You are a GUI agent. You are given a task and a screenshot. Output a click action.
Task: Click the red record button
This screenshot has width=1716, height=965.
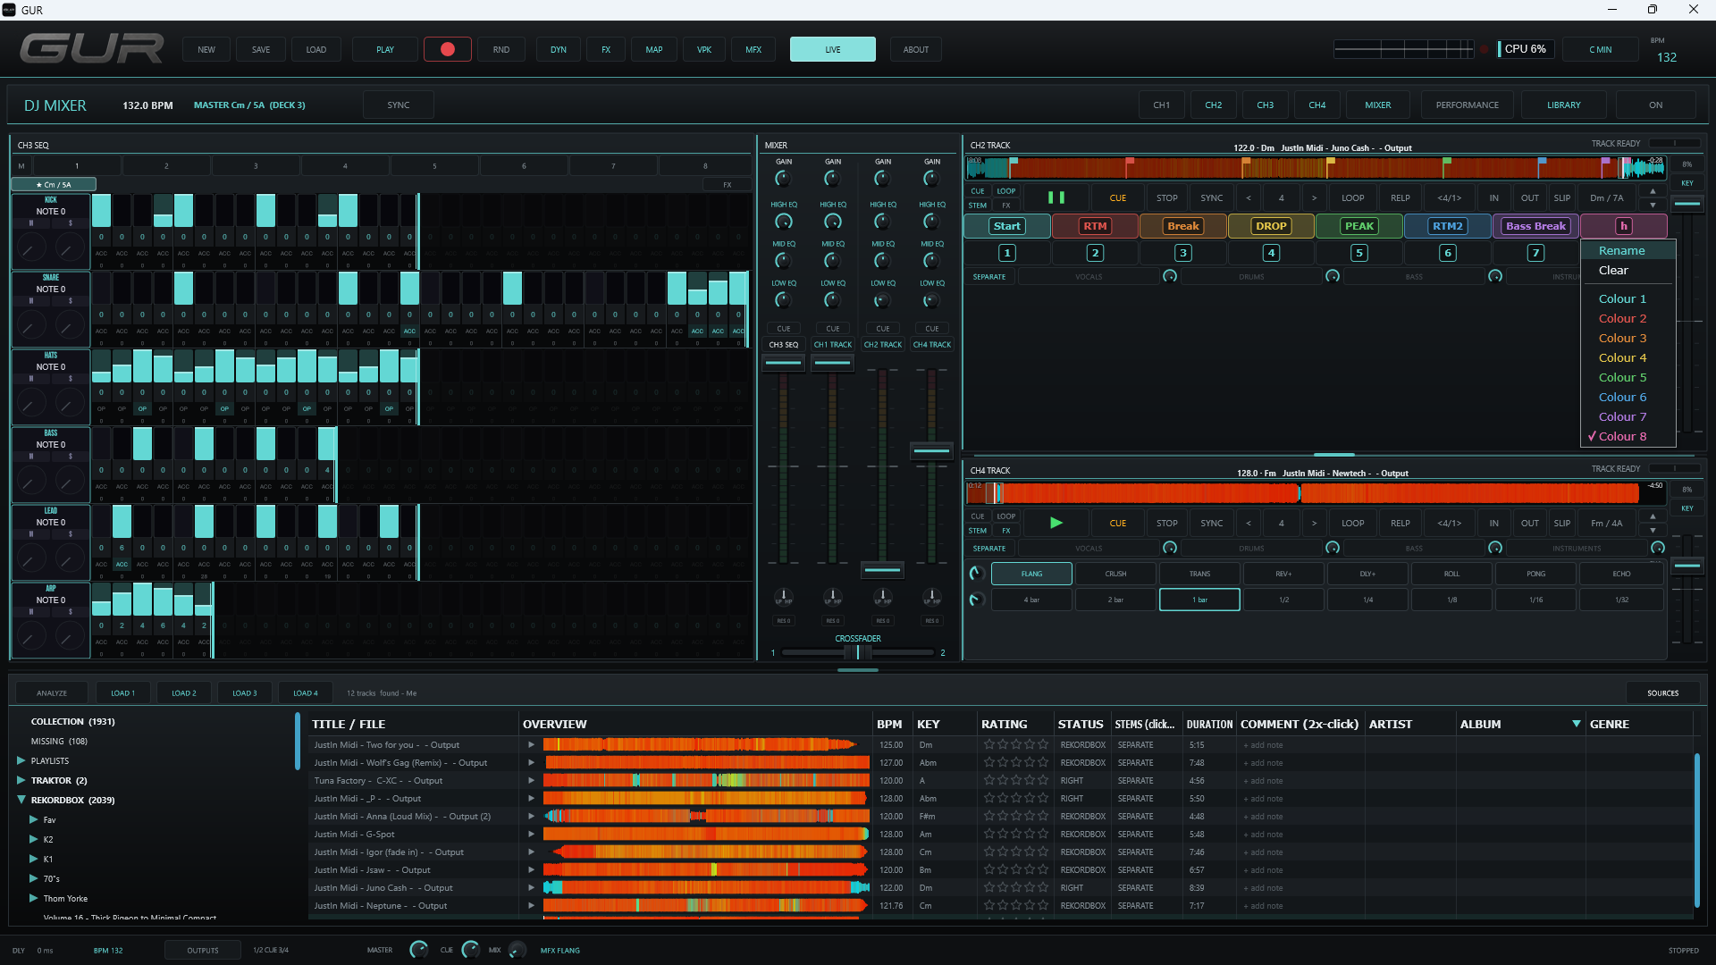click(x=448, y=50)
